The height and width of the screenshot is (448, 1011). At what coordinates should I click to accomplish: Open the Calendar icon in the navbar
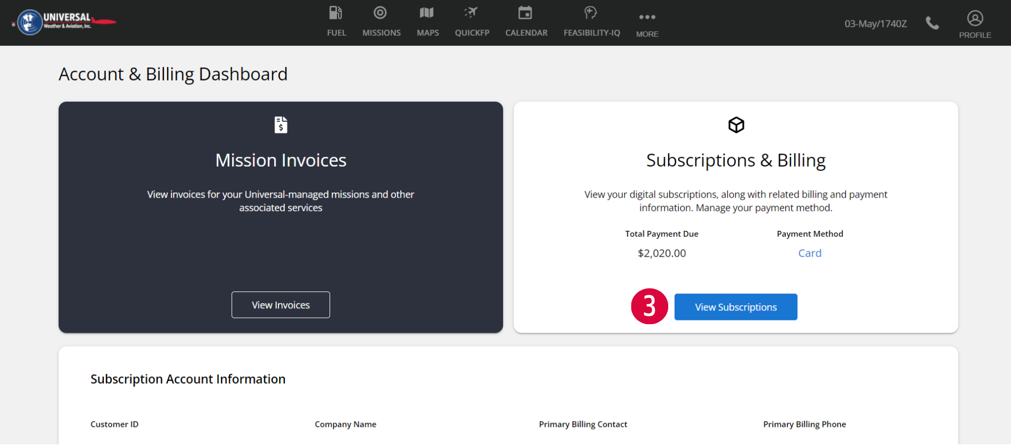pyautogui.click(x=525, y=13)
